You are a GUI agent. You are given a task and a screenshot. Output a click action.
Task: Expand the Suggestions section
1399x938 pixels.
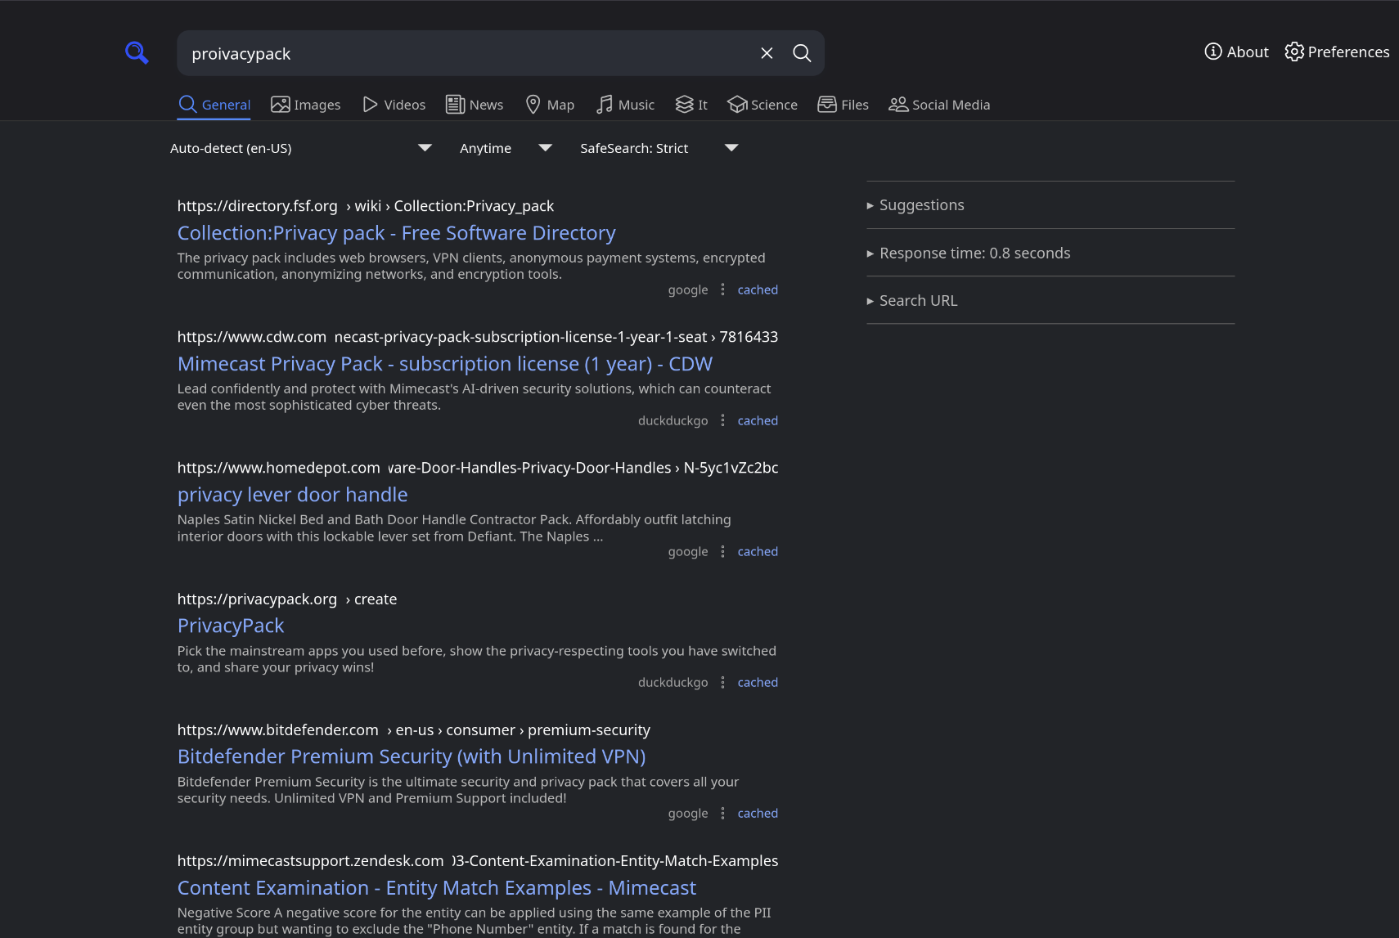point(1050,205)
